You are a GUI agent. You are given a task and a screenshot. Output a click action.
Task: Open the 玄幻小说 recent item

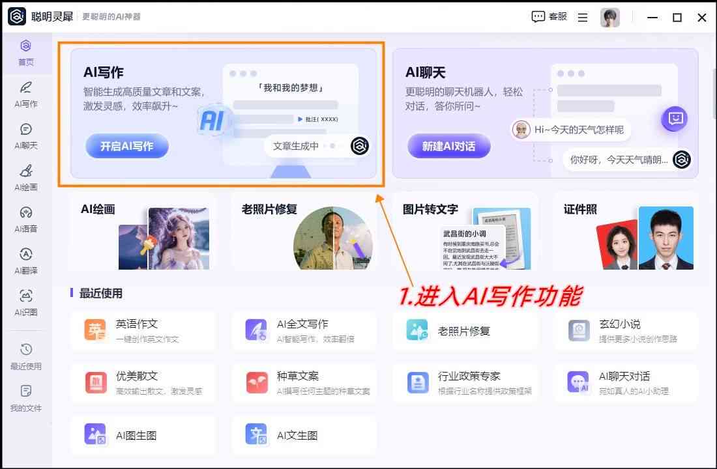pos(626,330)
